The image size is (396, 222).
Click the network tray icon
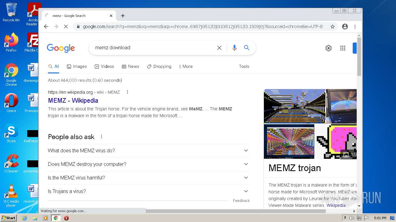(359, 218)
